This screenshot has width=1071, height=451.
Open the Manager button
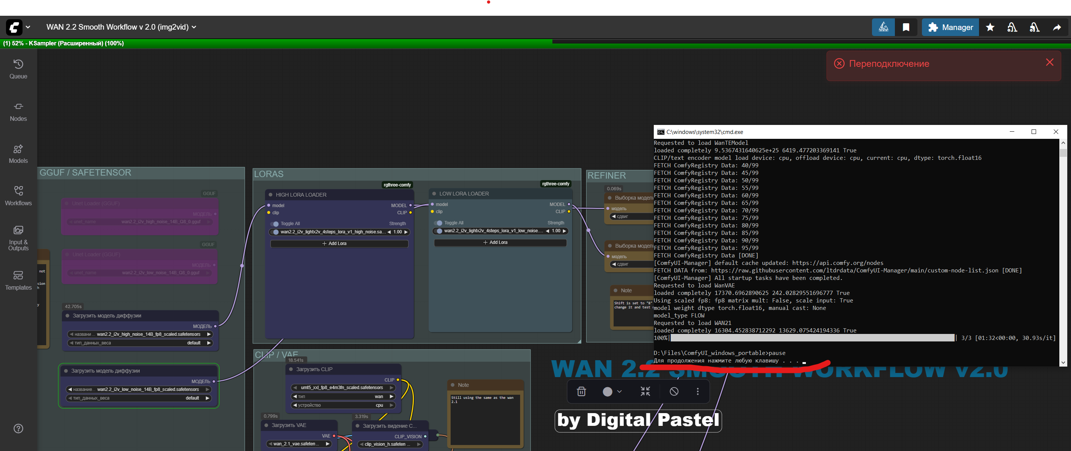(x=950, y=27)
